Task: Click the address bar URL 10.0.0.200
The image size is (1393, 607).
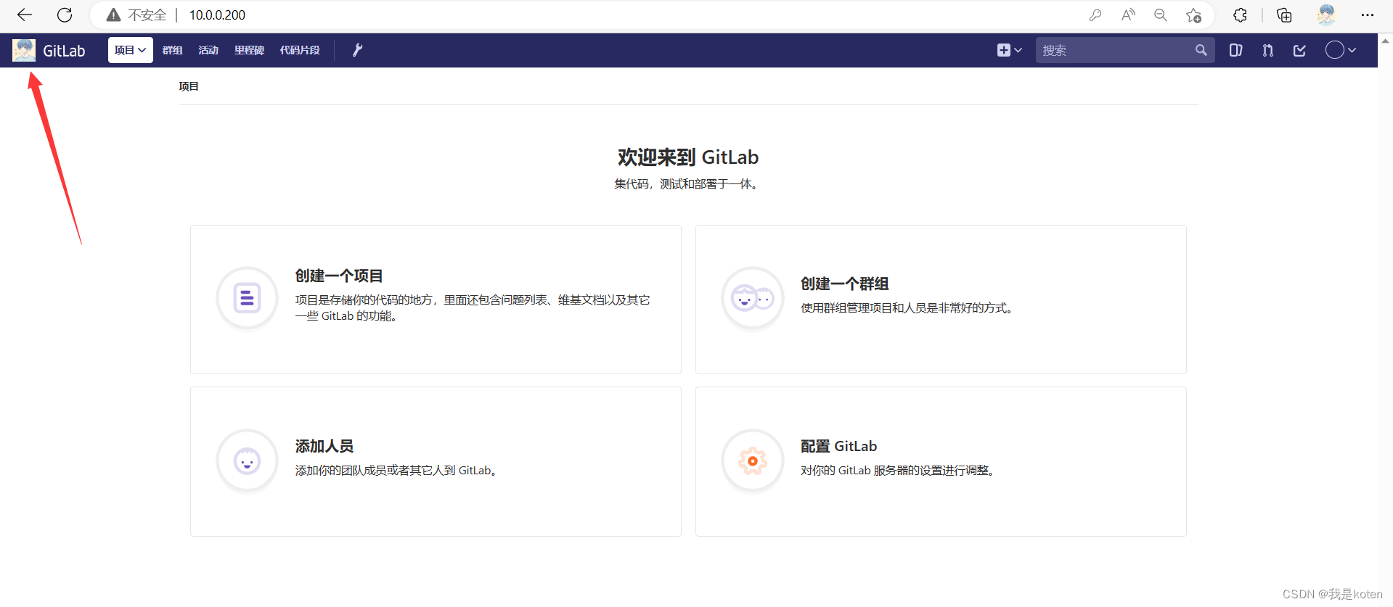Action: (x=217, y=15)
